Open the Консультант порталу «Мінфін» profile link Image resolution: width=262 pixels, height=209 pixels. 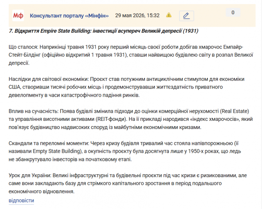point(69,16)
